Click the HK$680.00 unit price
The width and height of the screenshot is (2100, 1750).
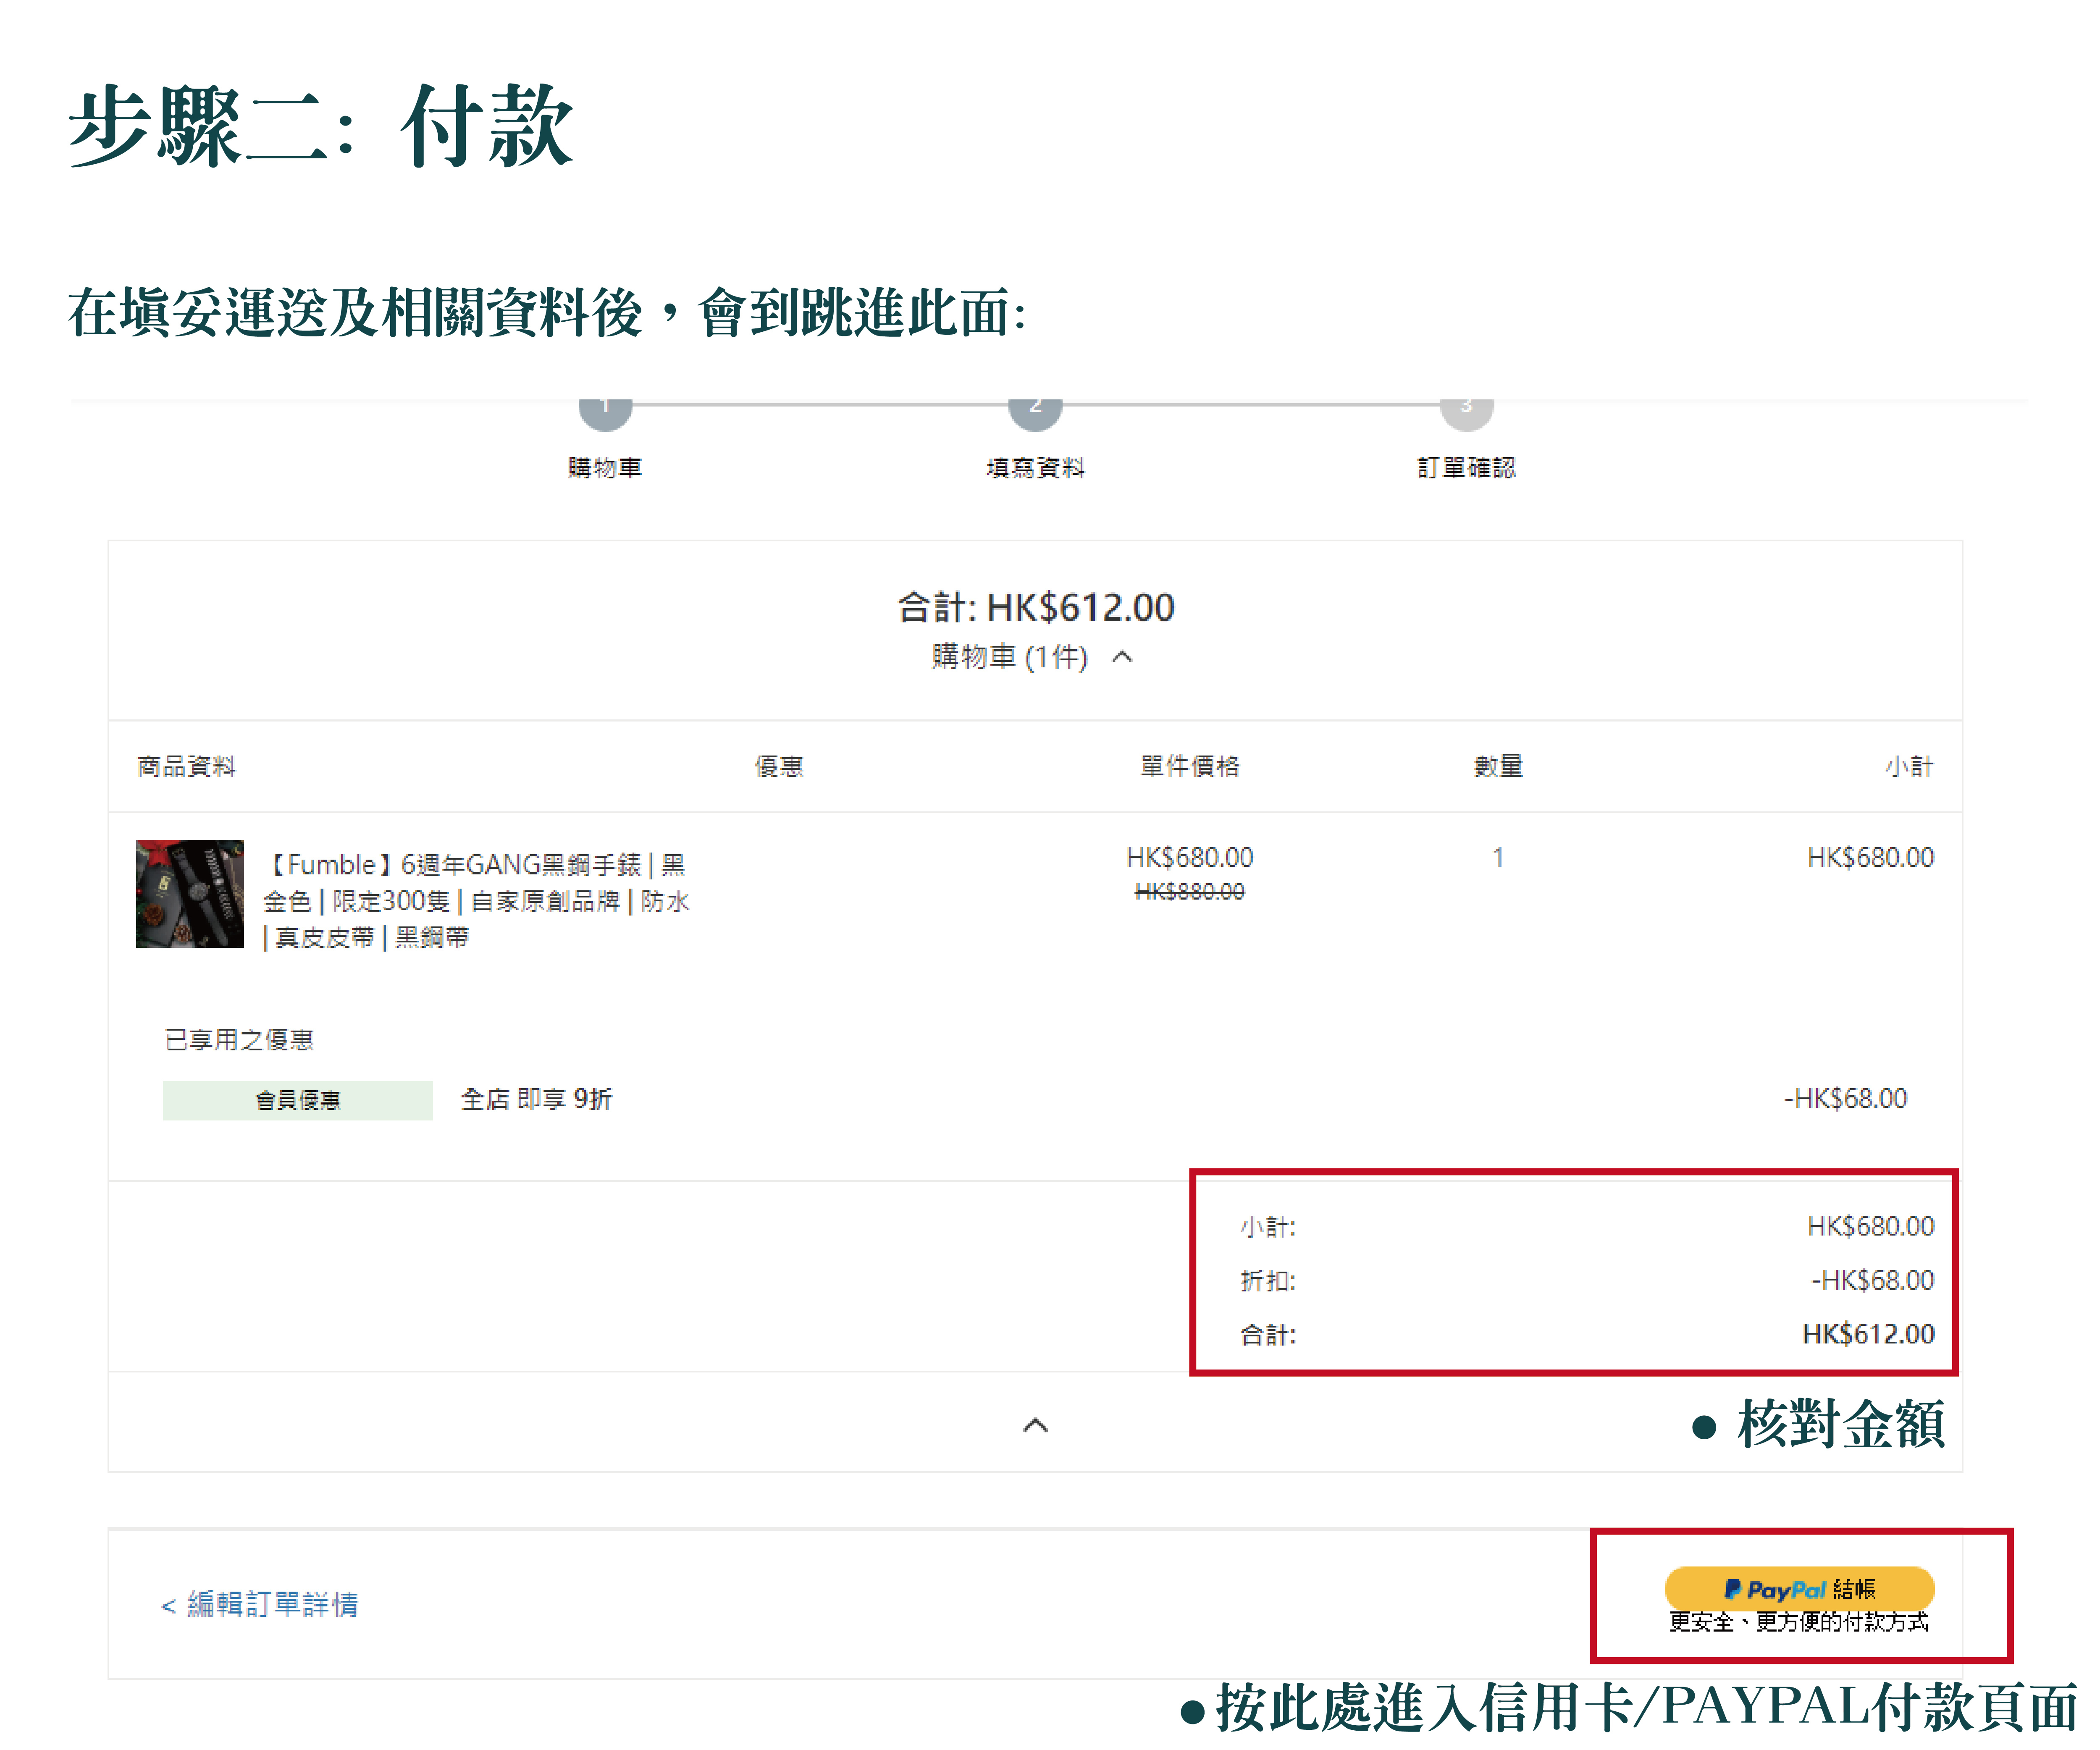click(x=1189, y=857)
